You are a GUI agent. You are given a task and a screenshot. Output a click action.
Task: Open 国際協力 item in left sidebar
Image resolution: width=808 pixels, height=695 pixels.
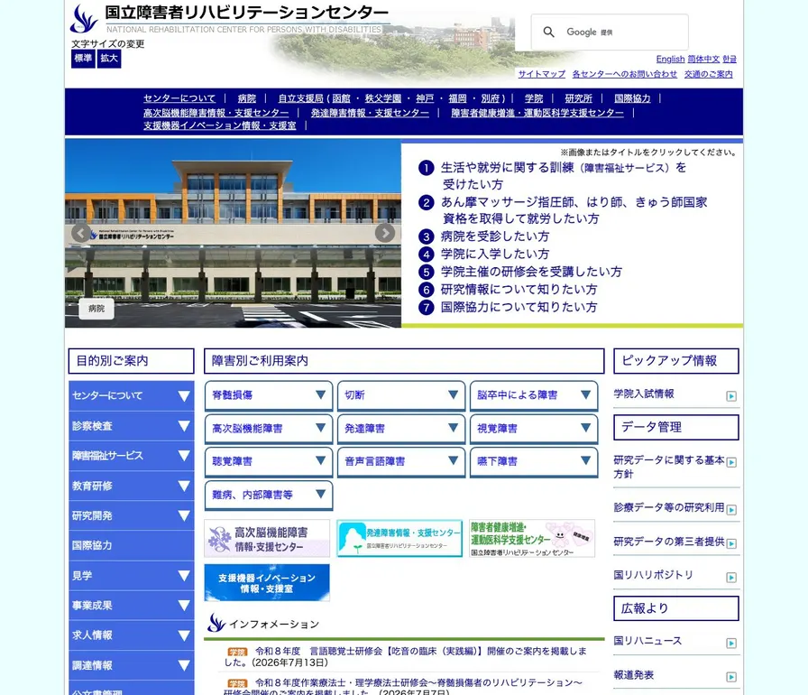(x=132, y=545)
